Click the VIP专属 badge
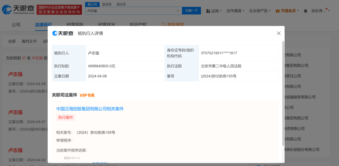The width and height of the screenshot is (339, 166). [87, 95]
